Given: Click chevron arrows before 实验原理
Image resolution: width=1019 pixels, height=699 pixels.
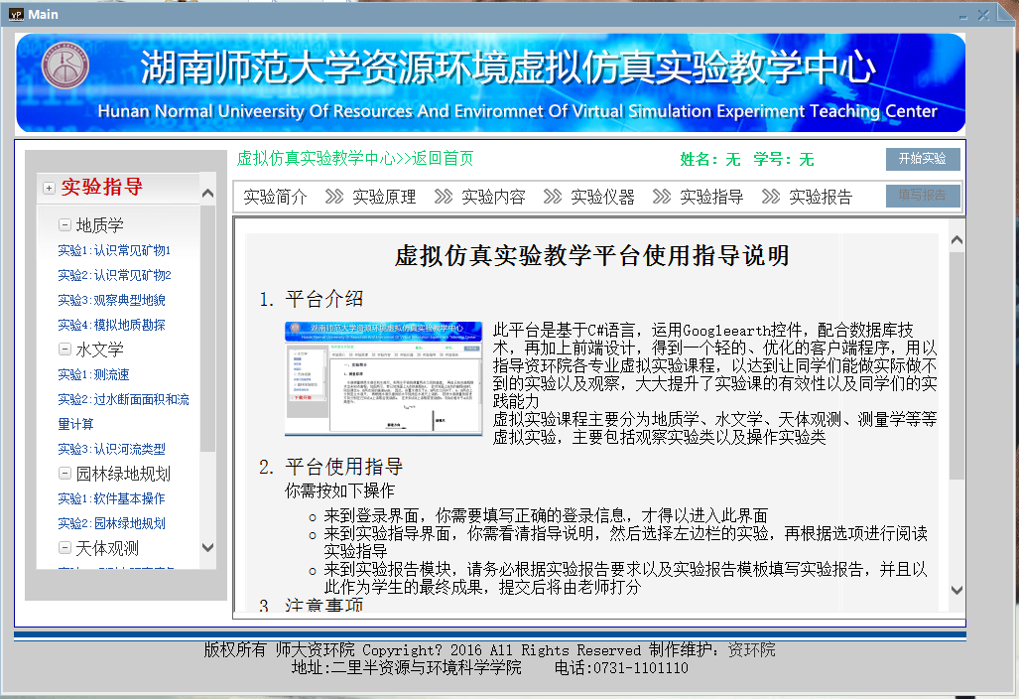Looking at the screenshot, I should coord(334,197).
